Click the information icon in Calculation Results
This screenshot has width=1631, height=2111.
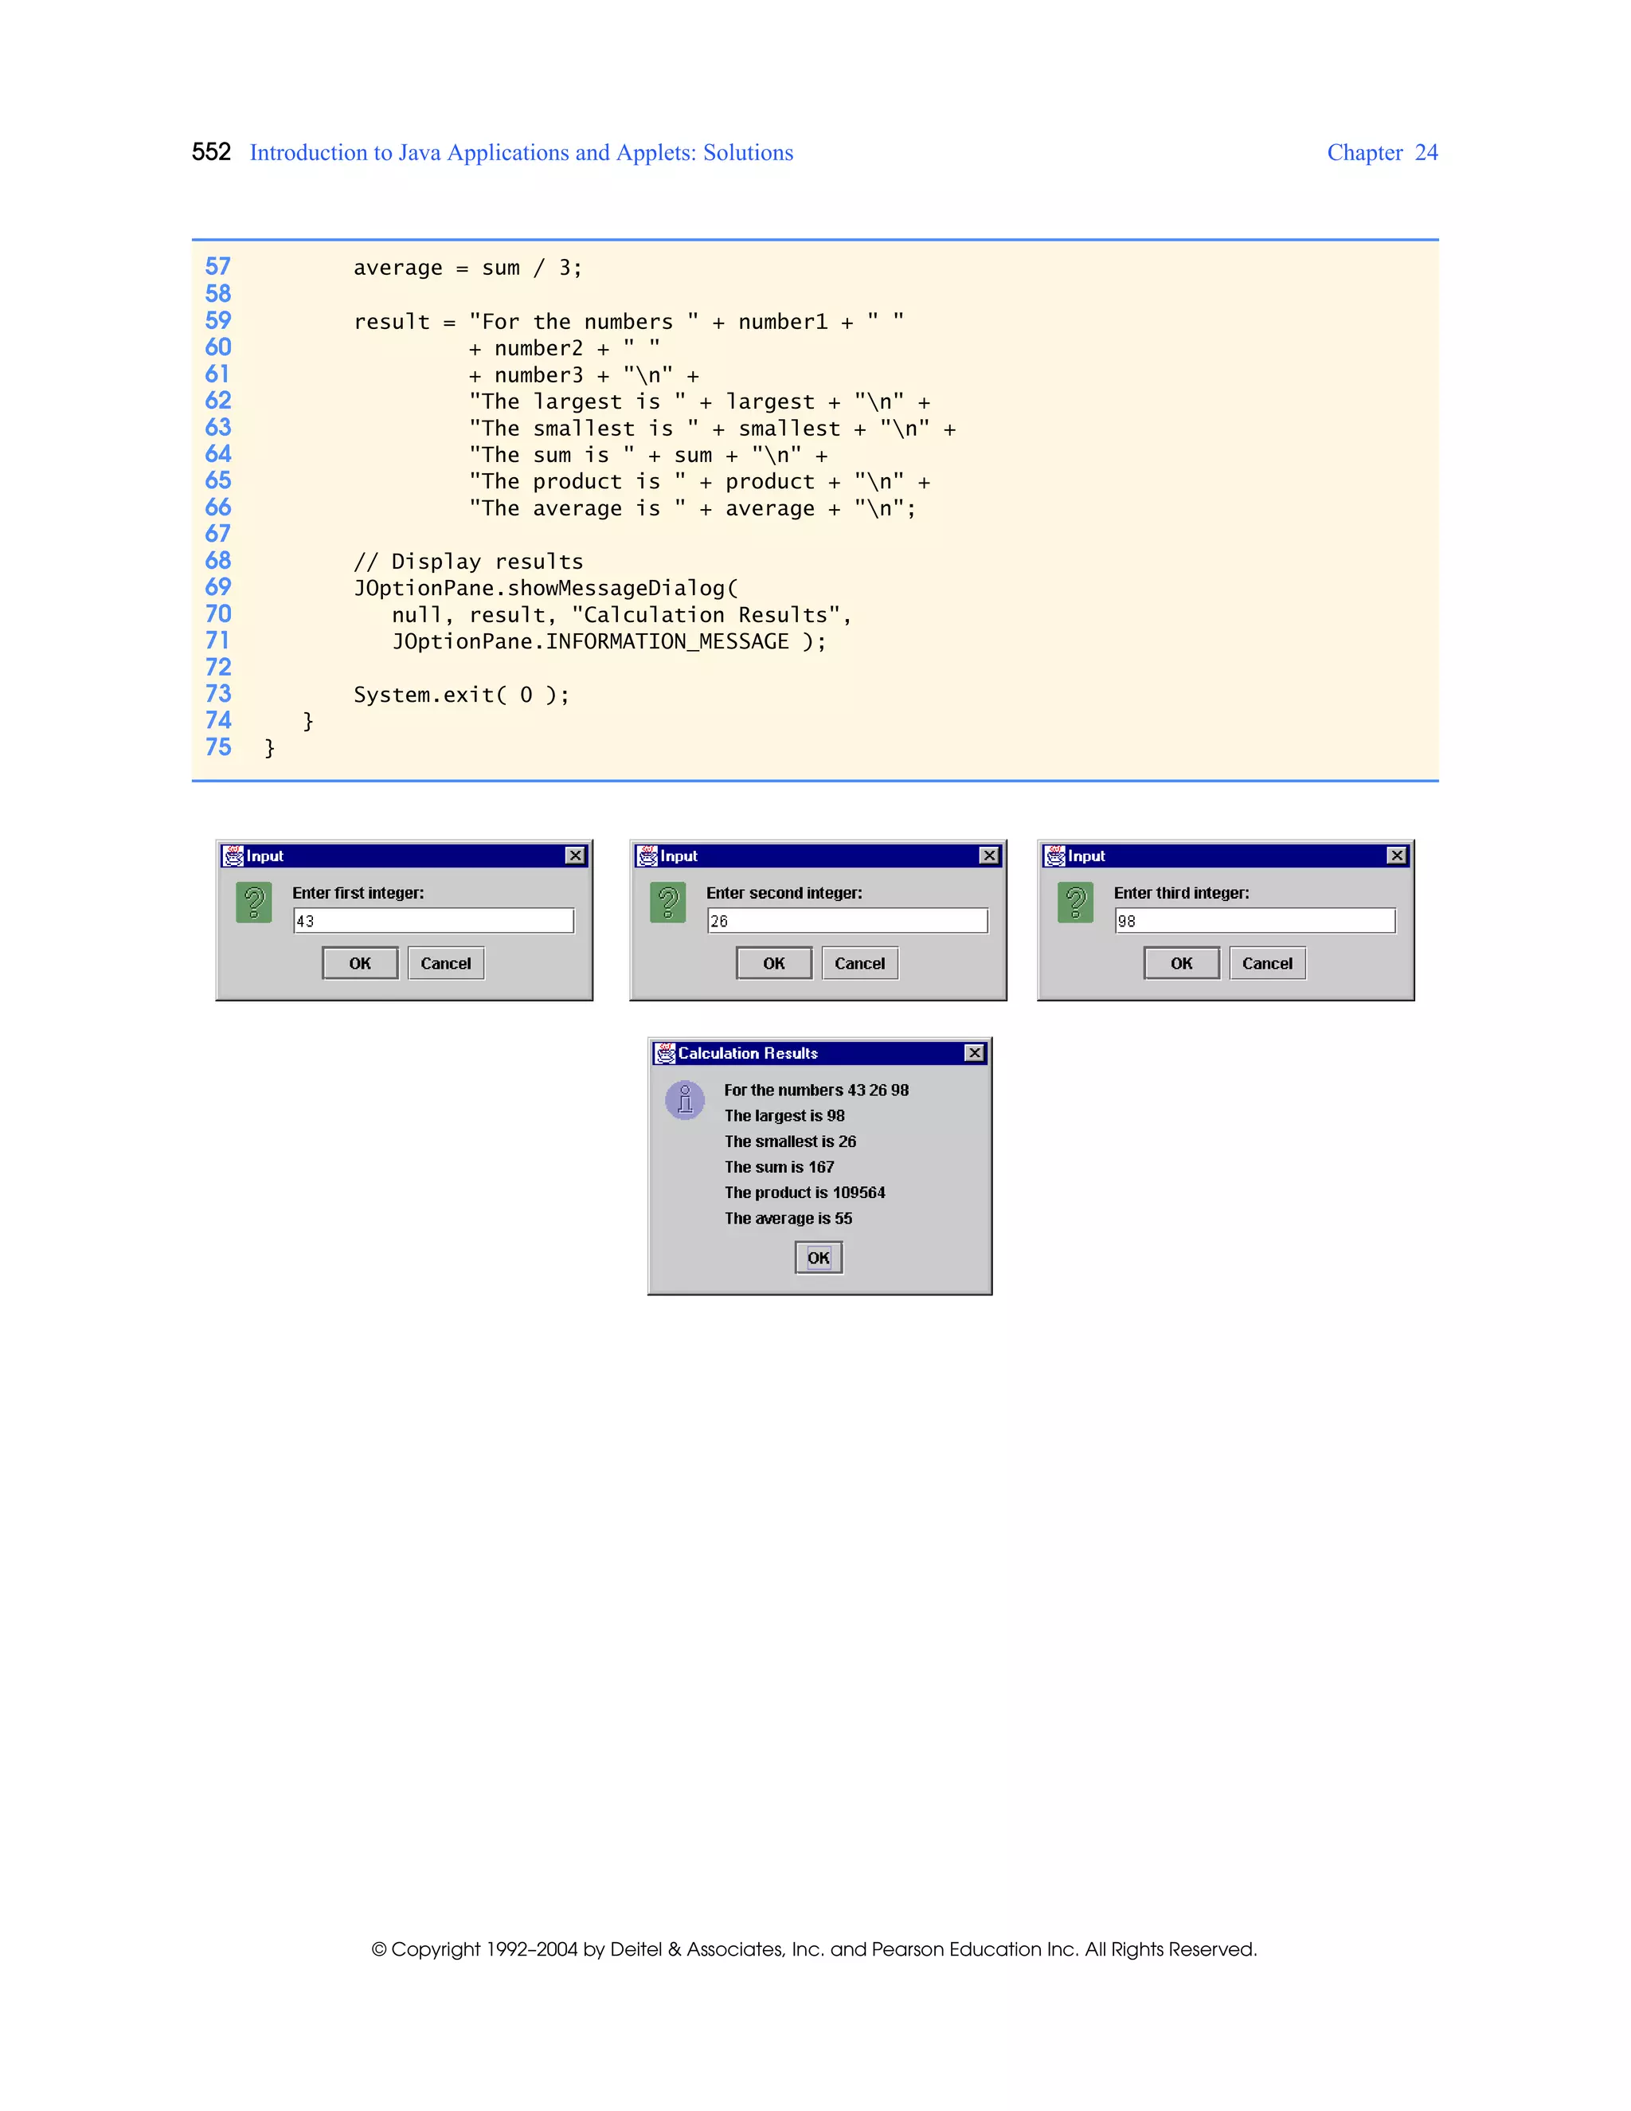(x=685, y=1100)
